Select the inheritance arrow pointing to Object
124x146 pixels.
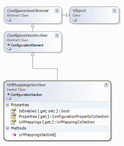click(66, 15)
